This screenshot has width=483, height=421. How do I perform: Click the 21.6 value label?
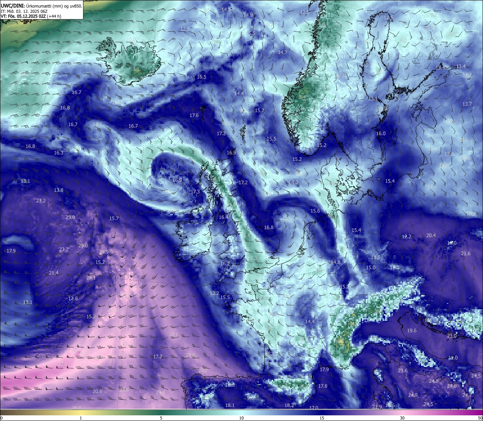(x=466, y=253)
